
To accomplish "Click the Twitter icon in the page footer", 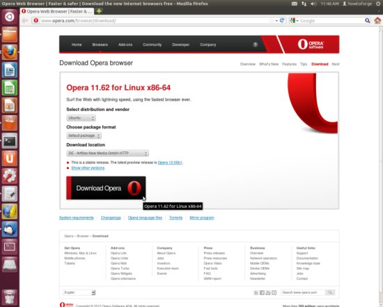I will point(256,292).
